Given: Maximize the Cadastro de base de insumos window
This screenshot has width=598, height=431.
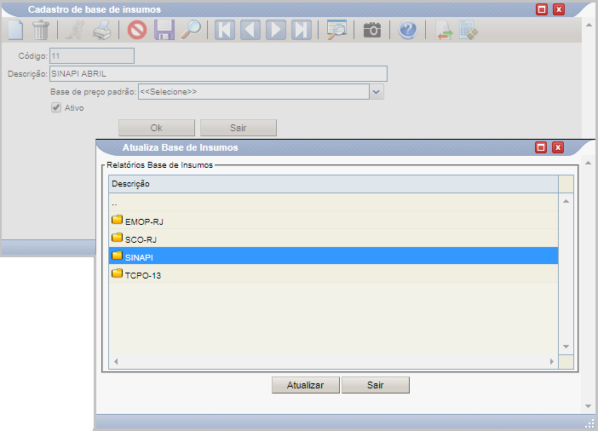Looking at the screenshot, I should tap(542, 9).
